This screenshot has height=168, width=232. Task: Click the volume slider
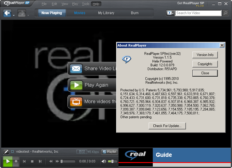coord(112,162)
